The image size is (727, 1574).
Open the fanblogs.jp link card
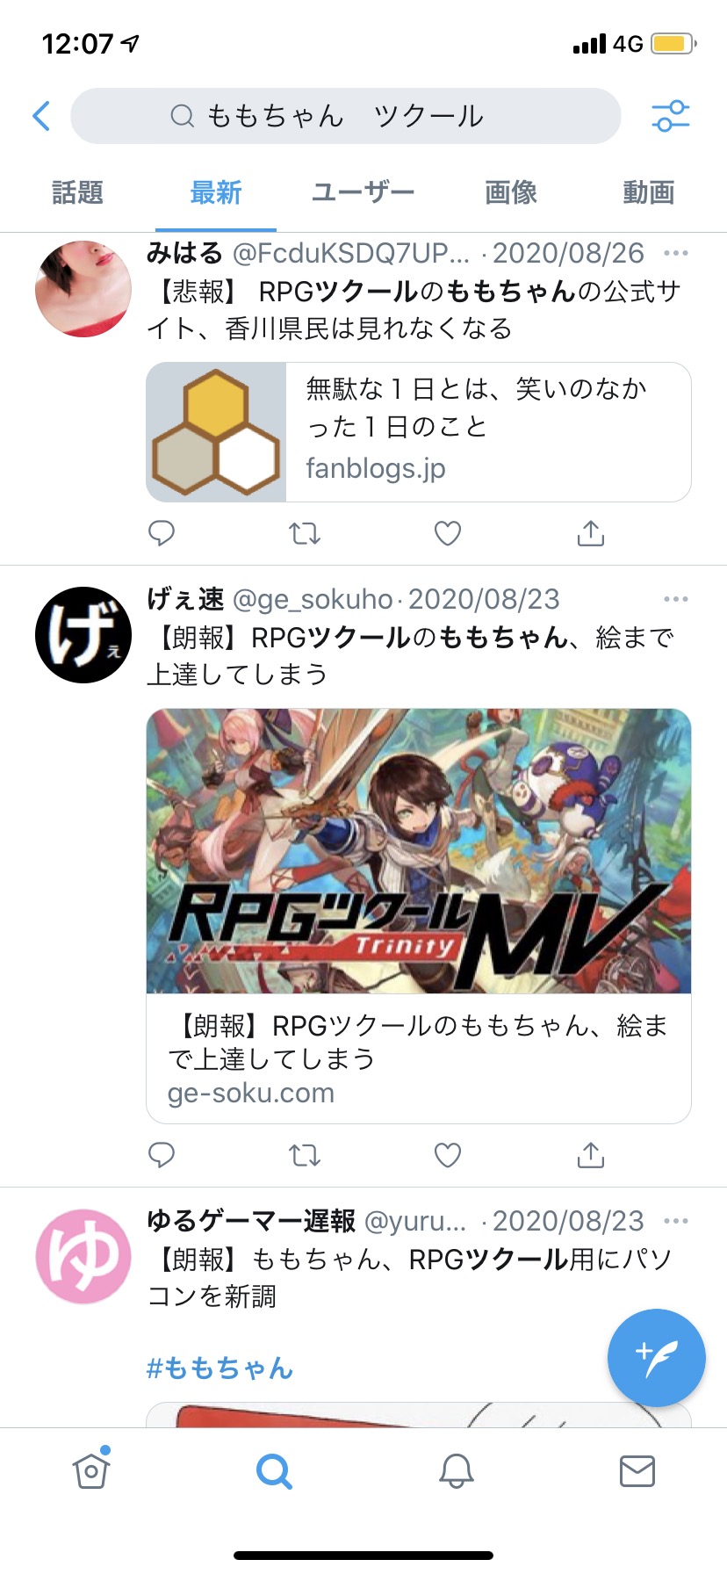419,432
